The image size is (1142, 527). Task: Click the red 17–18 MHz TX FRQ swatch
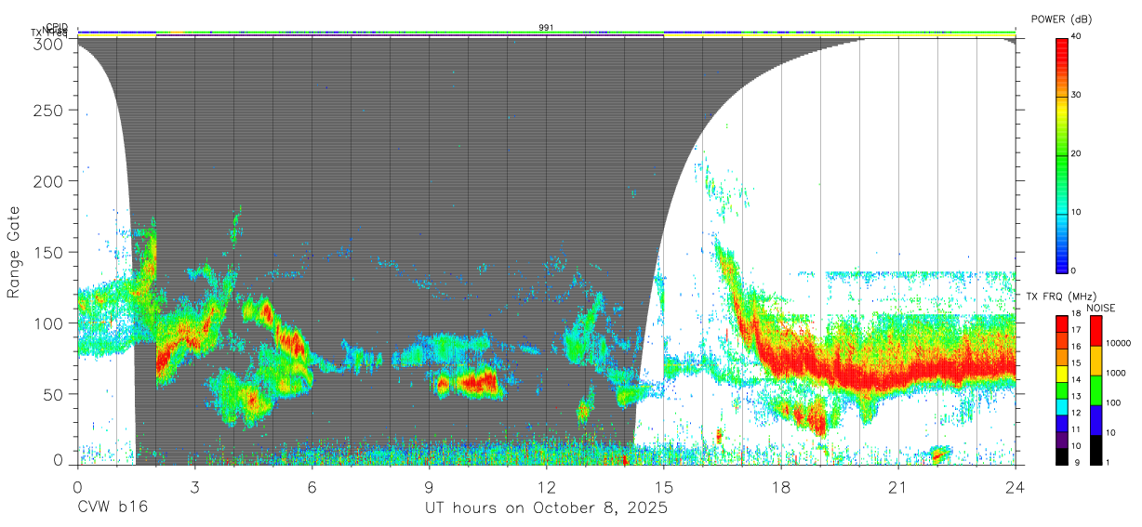[x=1062, y=324]
